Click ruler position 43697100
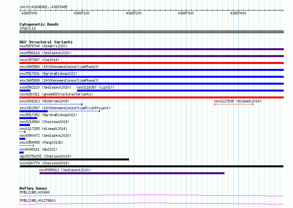Image resolution: width=293 pixels, height=208 pixels. (x=82, y=13)
